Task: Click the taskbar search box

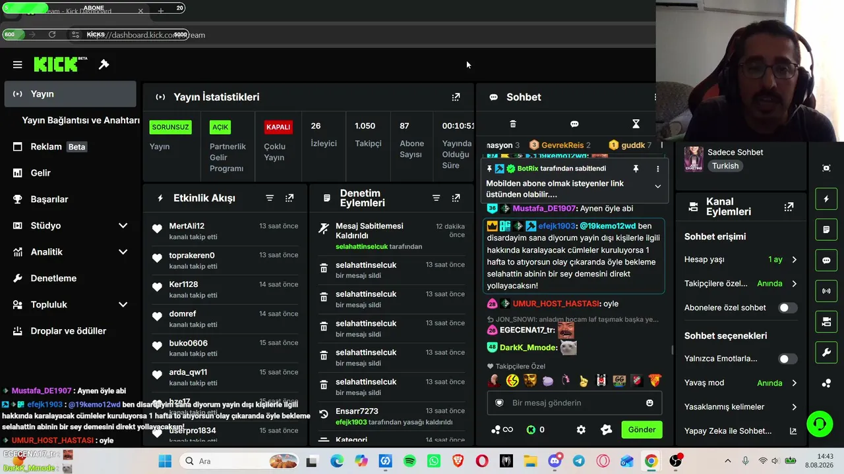Action: coord(240,461)
